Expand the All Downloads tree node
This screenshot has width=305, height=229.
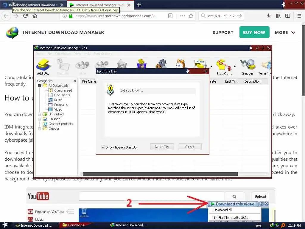point(40,86)
